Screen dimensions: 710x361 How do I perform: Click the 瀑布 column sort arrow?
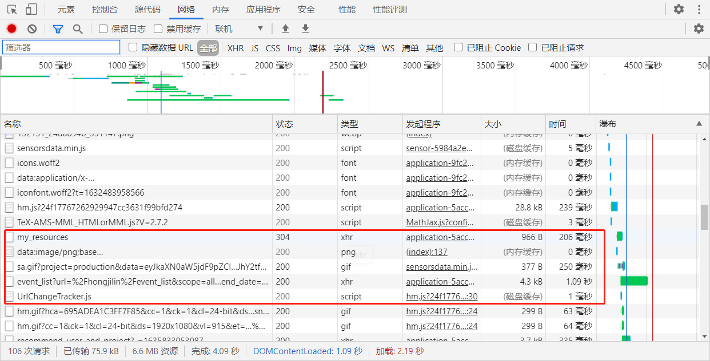click(x=699, y=124)
